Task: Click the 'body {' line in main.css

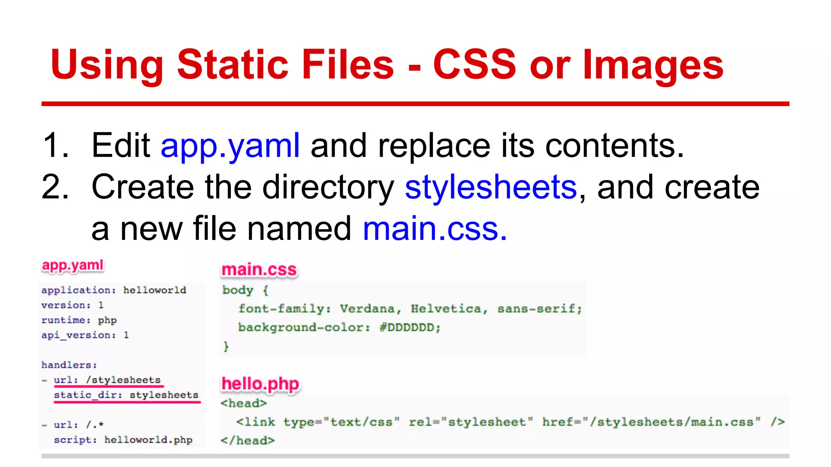Action: pos(245,290)
